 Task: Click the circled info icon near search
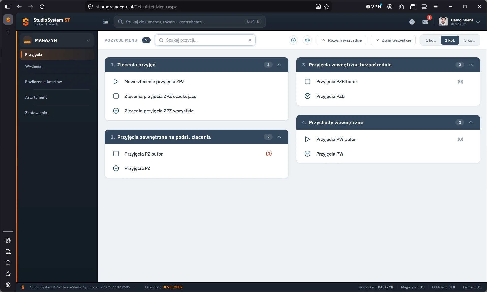[x=293, y=40]
